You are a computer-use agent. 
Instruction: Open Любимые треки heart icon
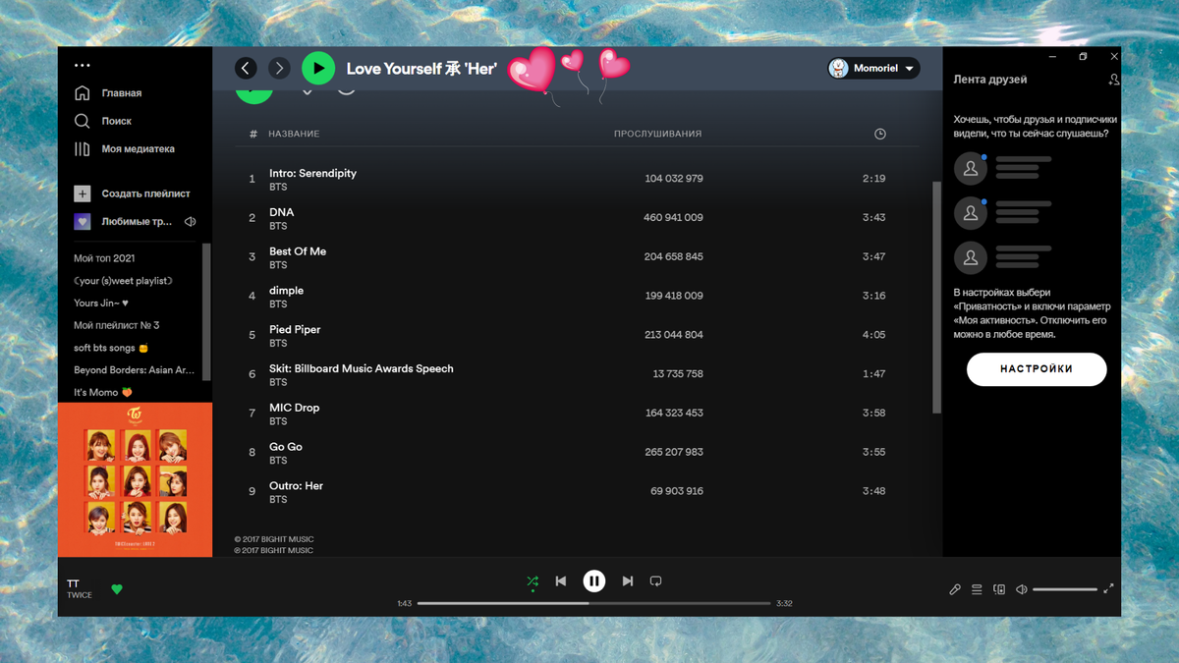(x=83, y=221)
